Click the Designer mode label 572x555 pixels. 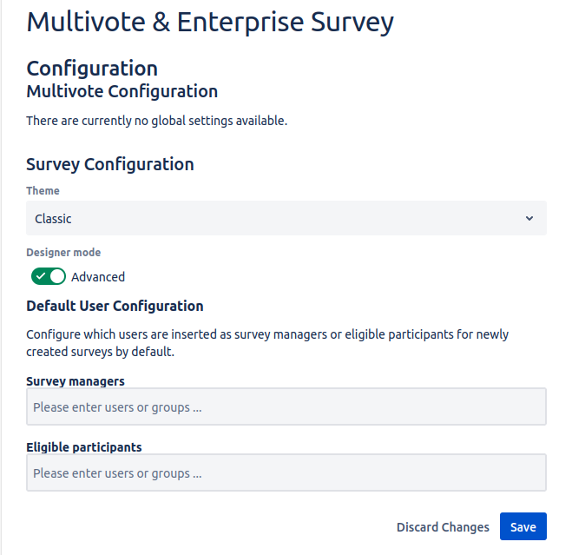pos(63,253)
